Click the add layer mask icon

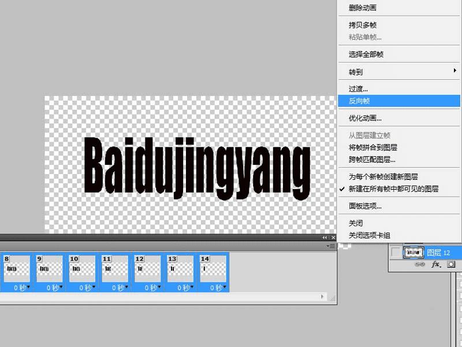451,264
